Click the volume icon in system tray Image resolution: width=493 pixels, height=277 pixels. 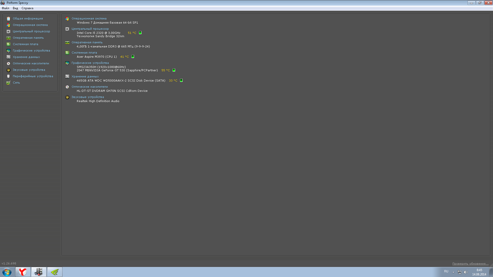(x=466, y=272)
